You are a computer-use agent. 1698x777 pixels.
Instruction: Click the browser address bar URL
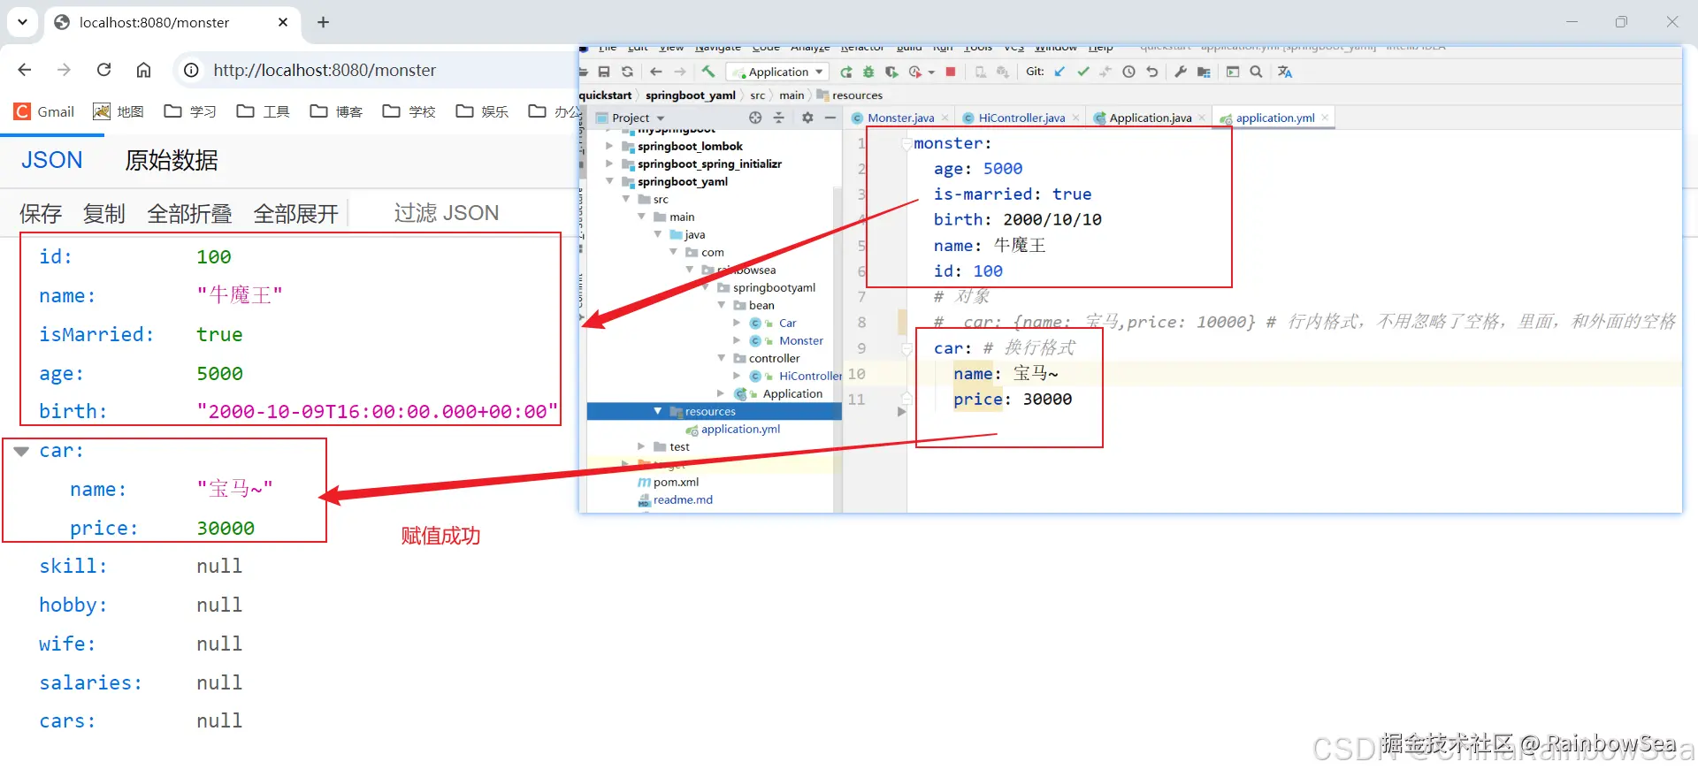click(325, 70)
